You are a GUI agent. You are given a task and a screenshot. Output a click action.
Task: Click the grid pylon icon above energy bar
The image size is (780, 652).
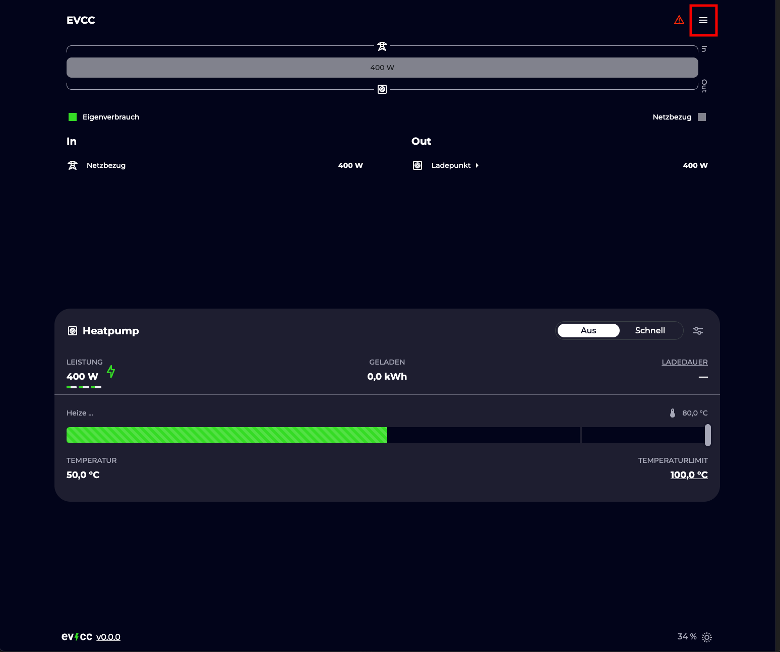[382, 46]
